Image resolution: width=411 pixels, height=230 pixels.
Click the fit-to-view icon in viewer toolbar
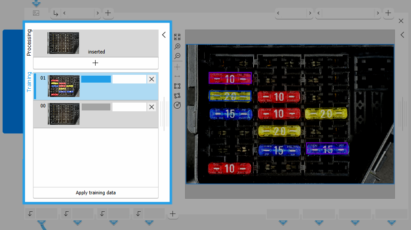(x=177, y=37)
